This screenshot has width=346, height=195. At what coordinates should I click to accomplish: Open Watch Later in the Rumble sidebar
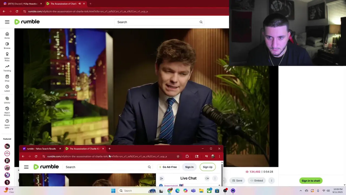point(7,124)
